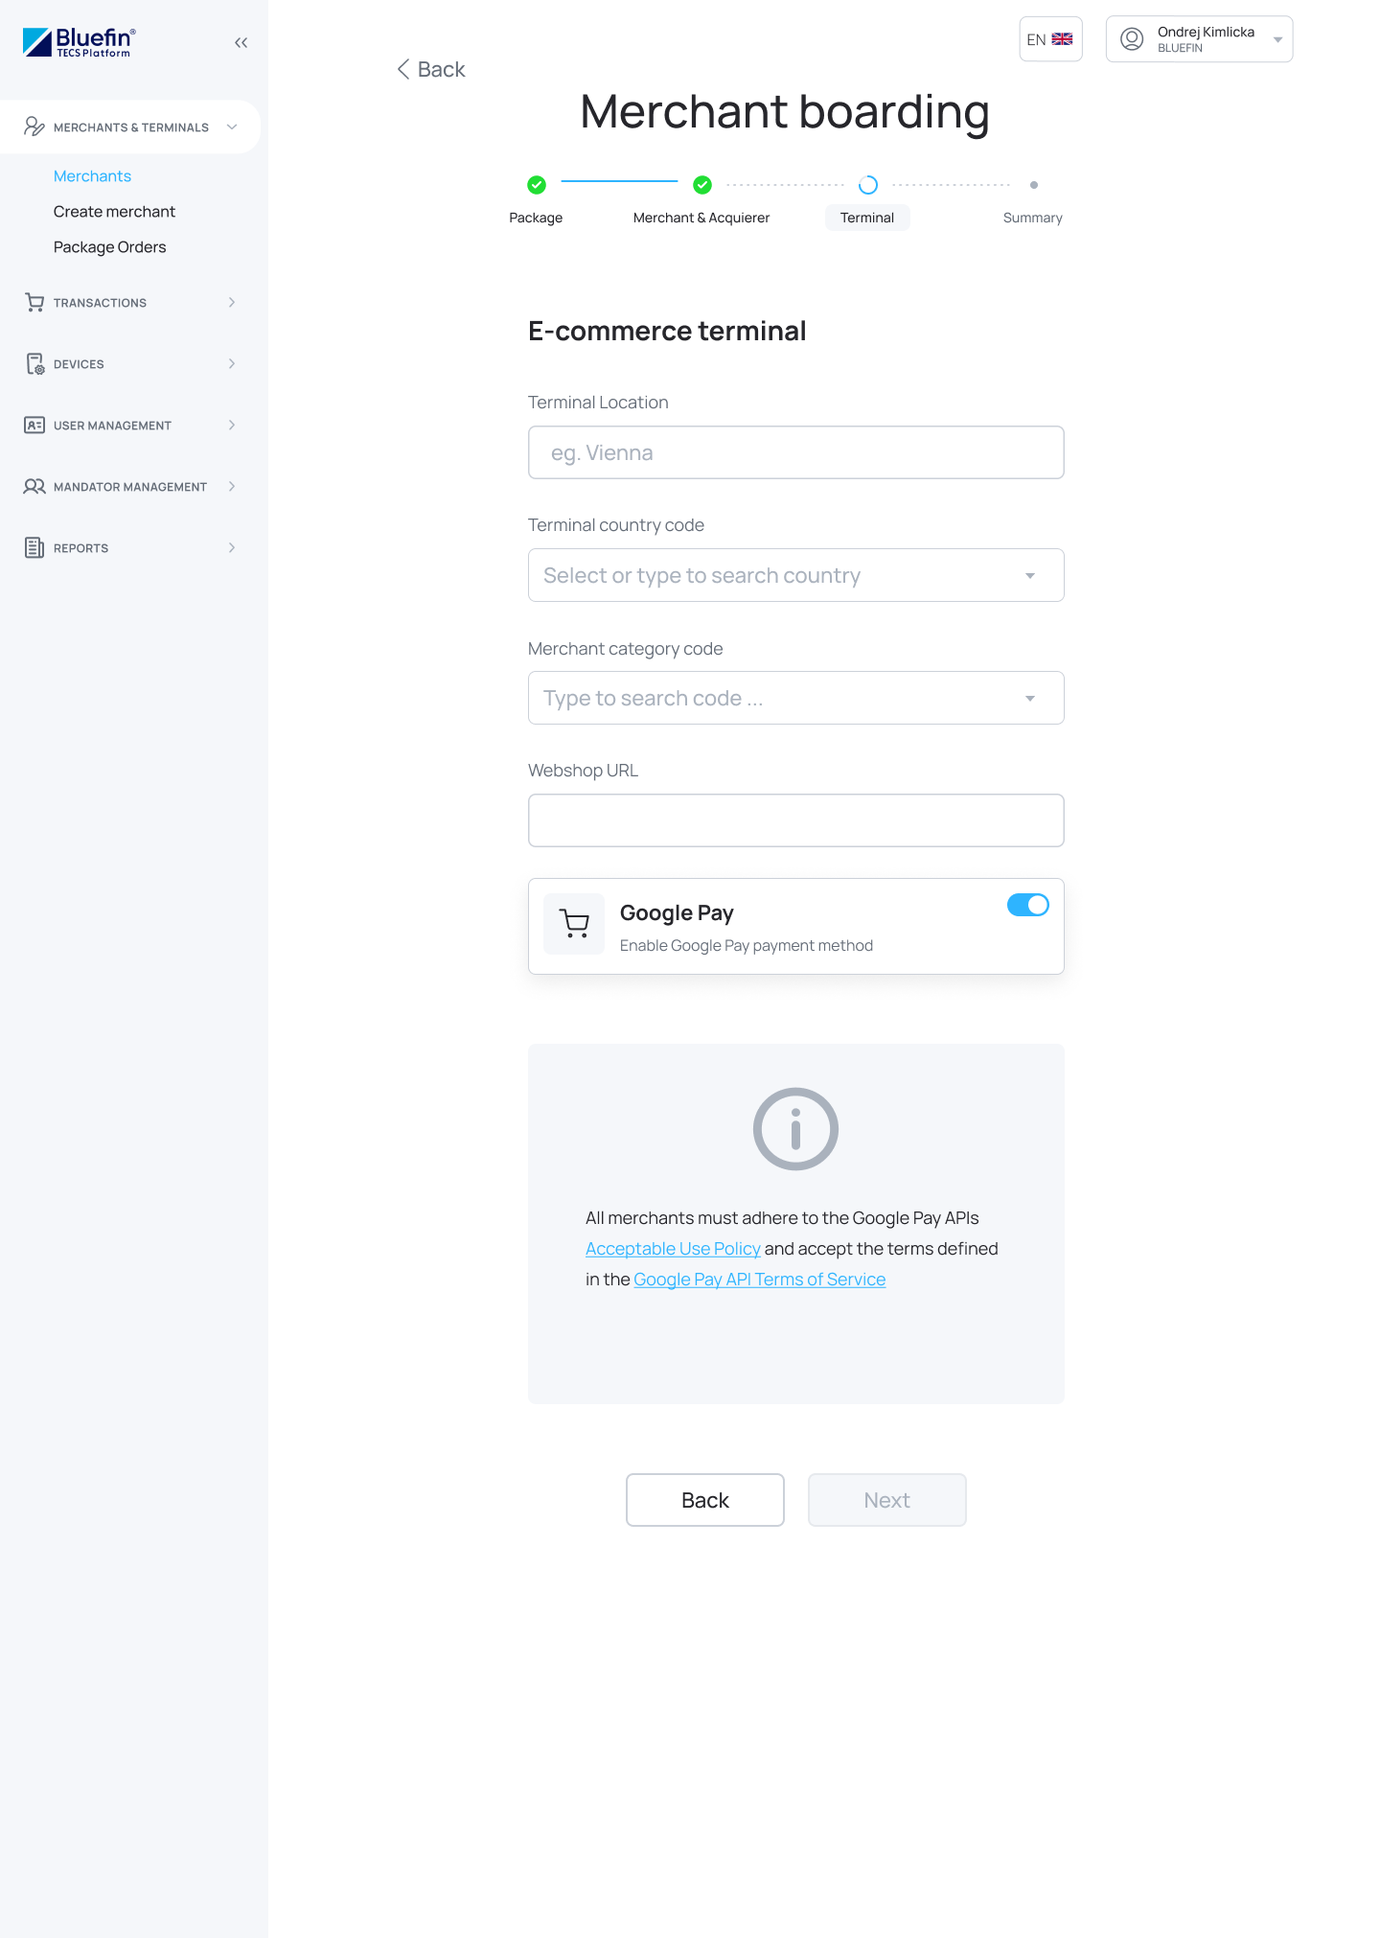Click the UK flag next to EN
This screenshot has height=1938, width=1380.
(x=1062, y=39)
